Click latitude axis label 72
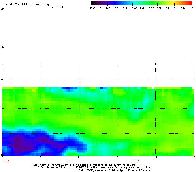The width and height of the screenshot is (196, 172). tap(2, 133)
